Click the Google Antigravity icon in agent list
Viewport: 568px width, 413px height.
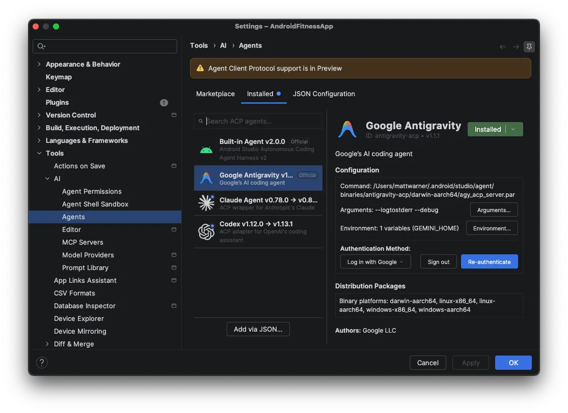(x=206, y=178)
